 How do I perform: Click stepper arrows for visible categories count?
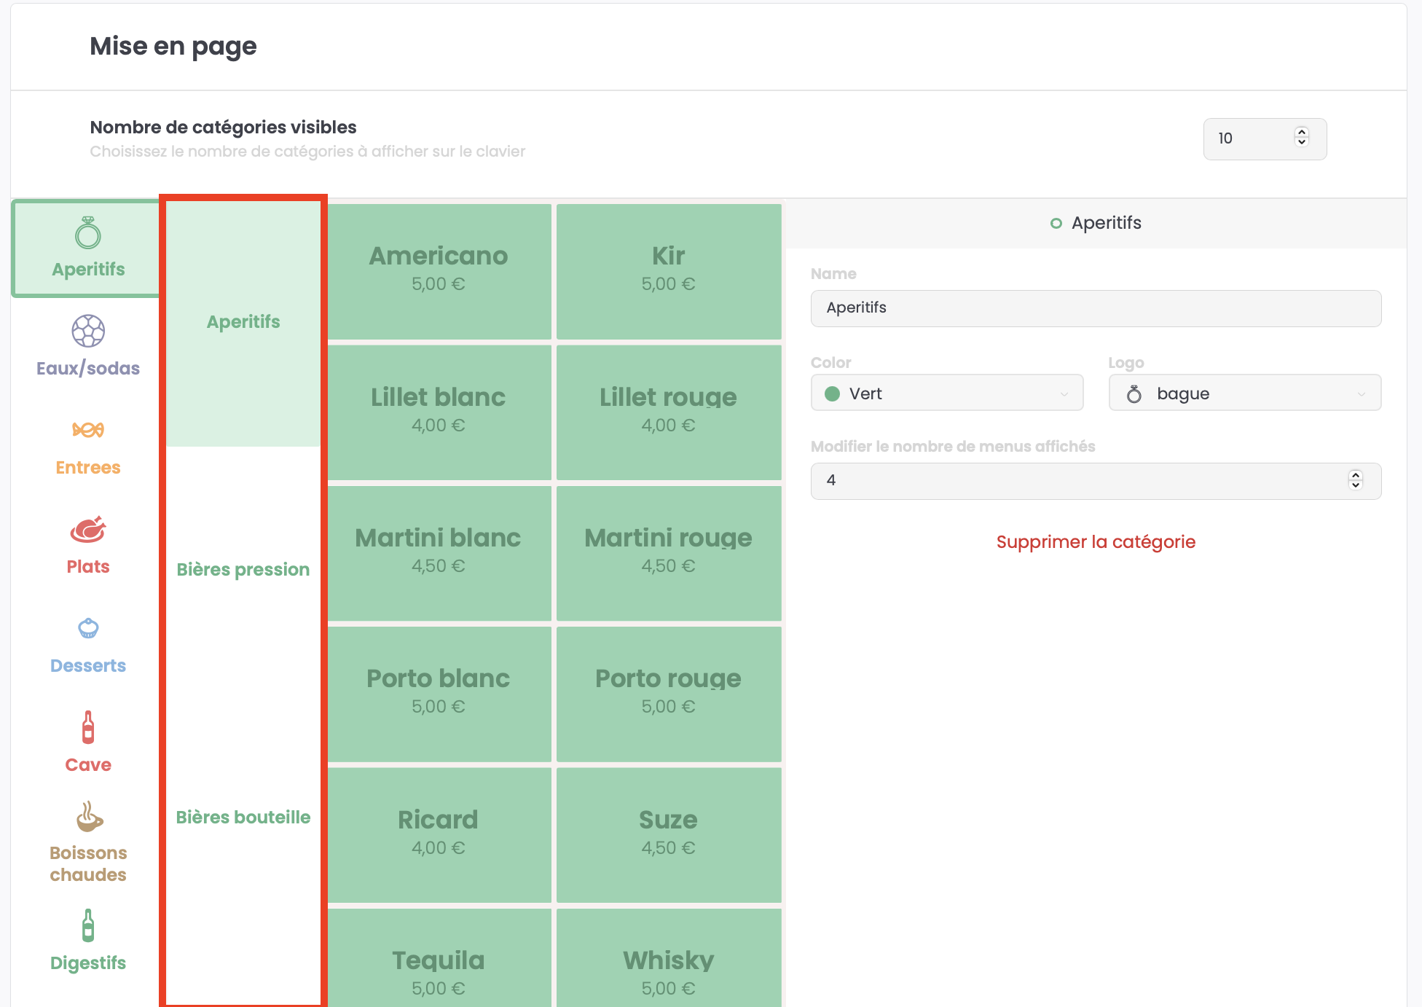point(1301,137)
